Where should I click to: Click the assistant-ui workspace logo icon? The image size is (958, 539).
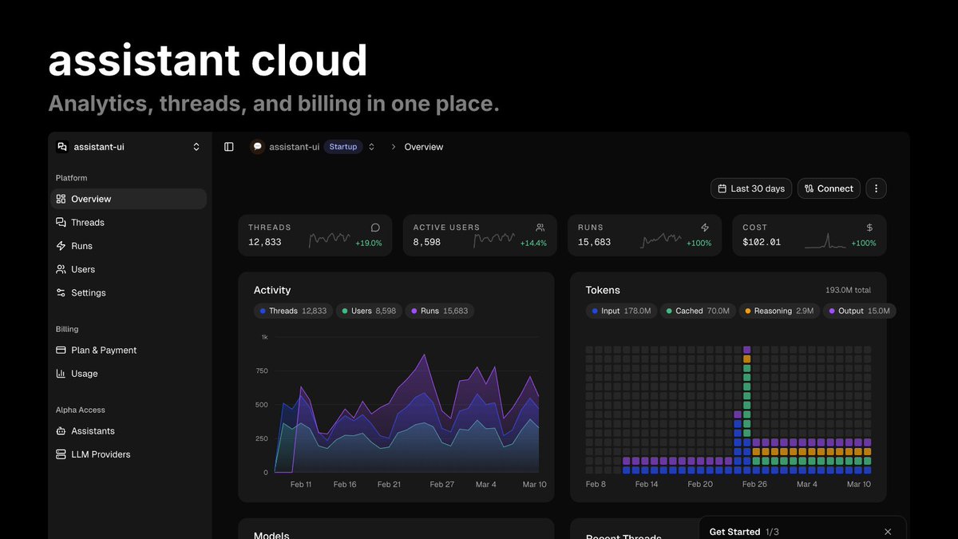pos(62,147)
